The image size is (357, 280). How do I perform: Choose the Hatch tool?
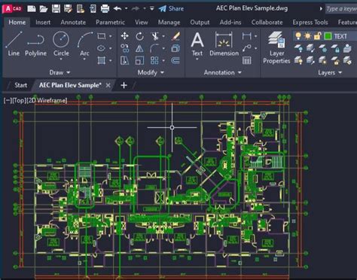[x=102, y=60]
